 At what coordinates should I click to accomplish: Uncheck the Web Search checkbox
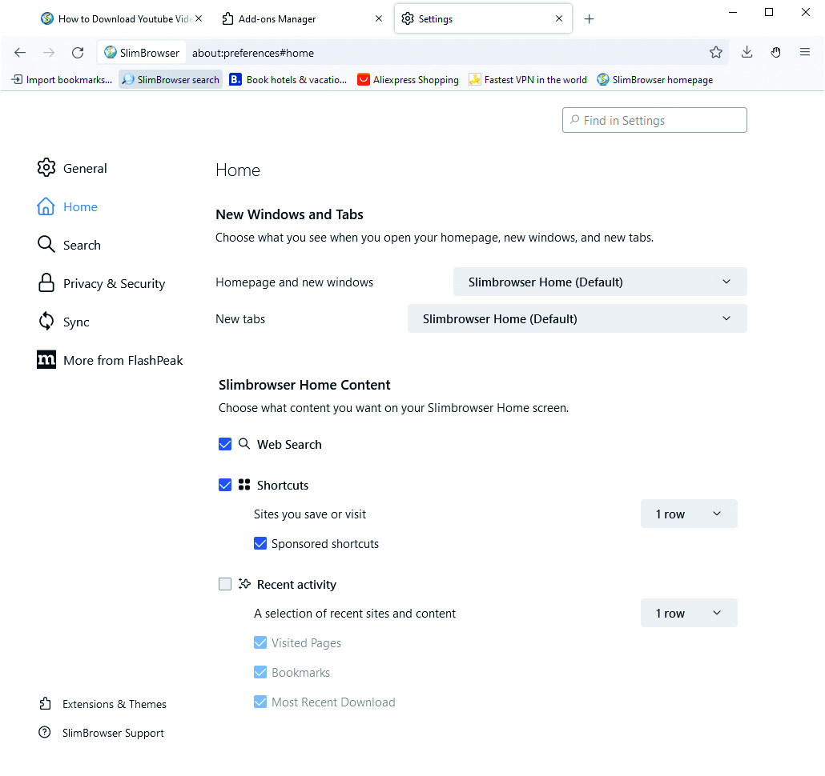pyautogui.click(x=224, y=444)
